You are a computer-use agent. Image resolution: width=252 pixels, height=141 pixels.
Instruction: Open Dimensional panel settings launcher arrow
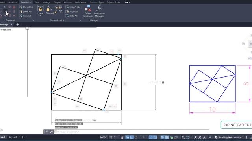[x=80, y=20]
